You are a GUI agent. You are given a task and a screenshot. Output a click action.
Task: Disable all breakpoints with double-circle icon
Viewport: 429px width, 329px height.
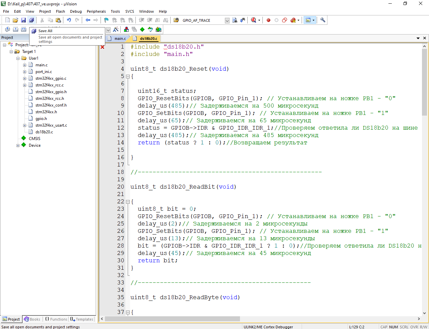coord(285,20)
